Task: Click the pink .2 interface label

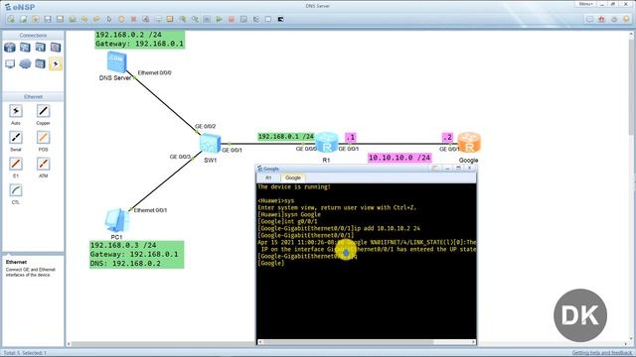Action: (447, 137)
